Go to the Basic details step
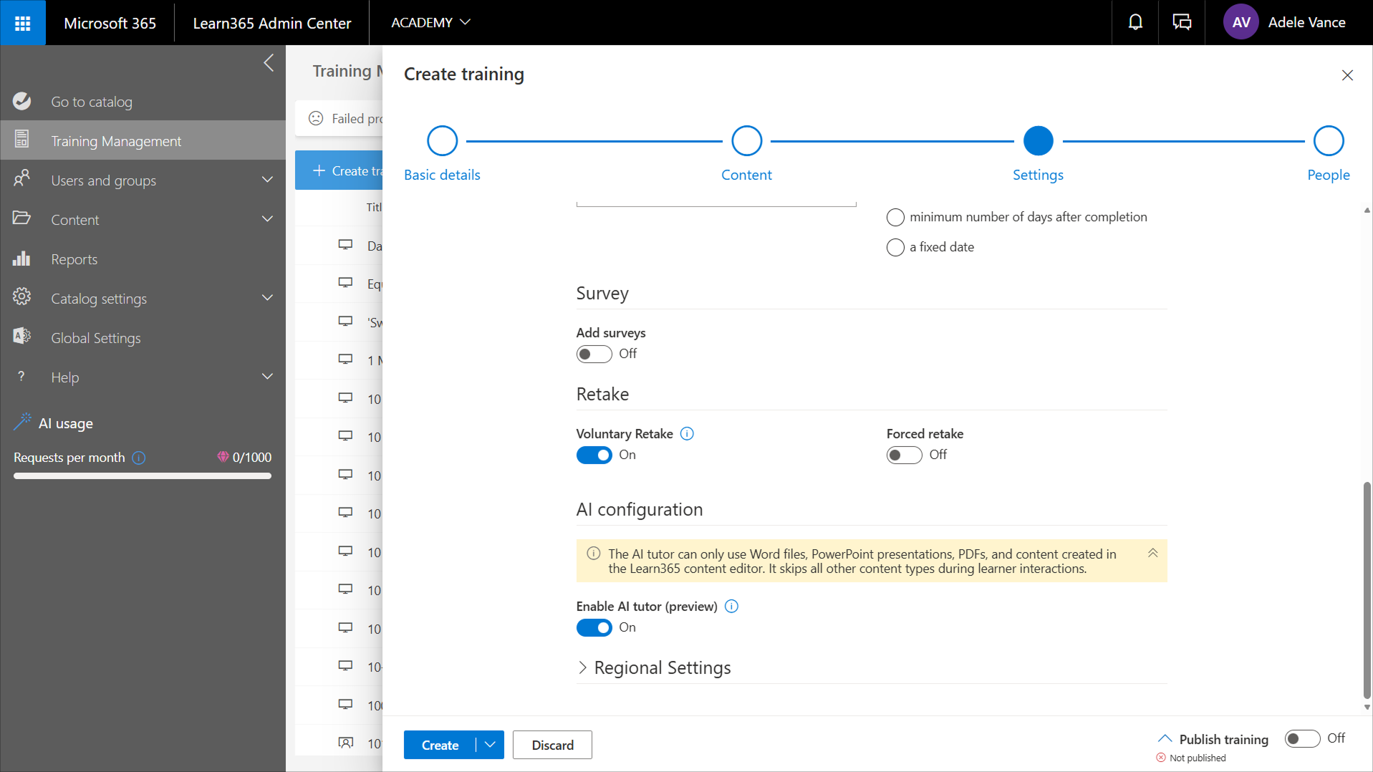 [x=442, y=141]
